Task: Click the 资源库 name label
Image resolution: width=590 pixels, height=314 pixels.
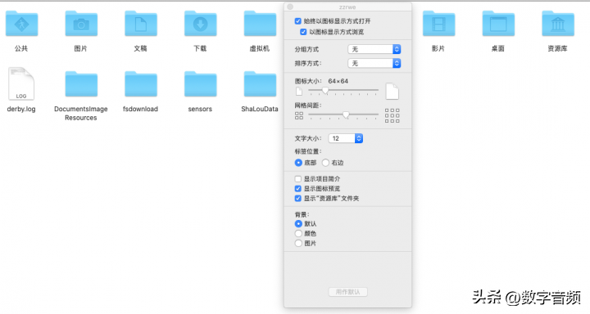Action: pyautogui.click(x=558, y=48)
